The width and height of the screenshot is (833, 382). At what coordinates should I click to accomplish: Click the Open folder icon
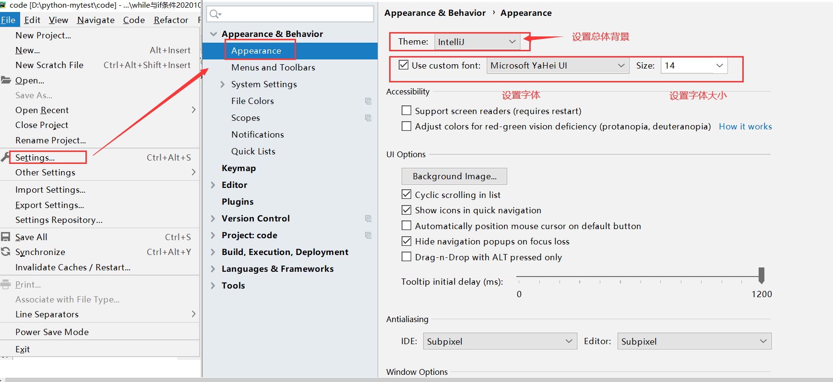(x=6, y=80)
